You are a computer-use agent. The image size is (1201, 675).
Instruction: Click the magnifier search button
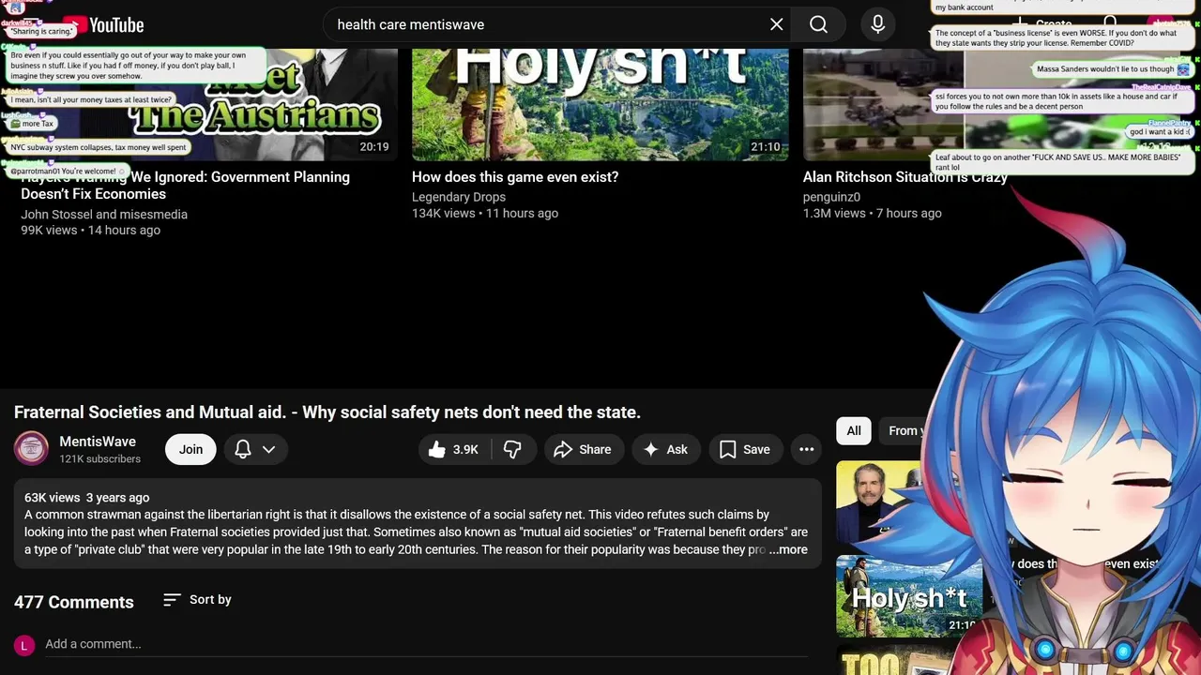click(818, 24)
